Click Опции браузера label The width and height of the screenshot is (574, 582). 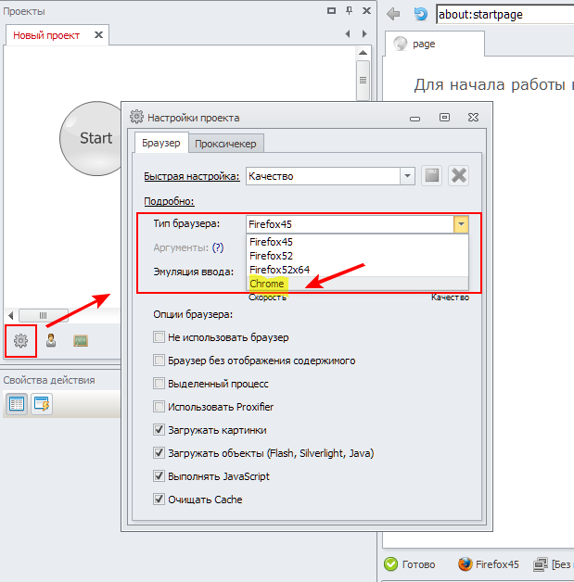(193, 314)
